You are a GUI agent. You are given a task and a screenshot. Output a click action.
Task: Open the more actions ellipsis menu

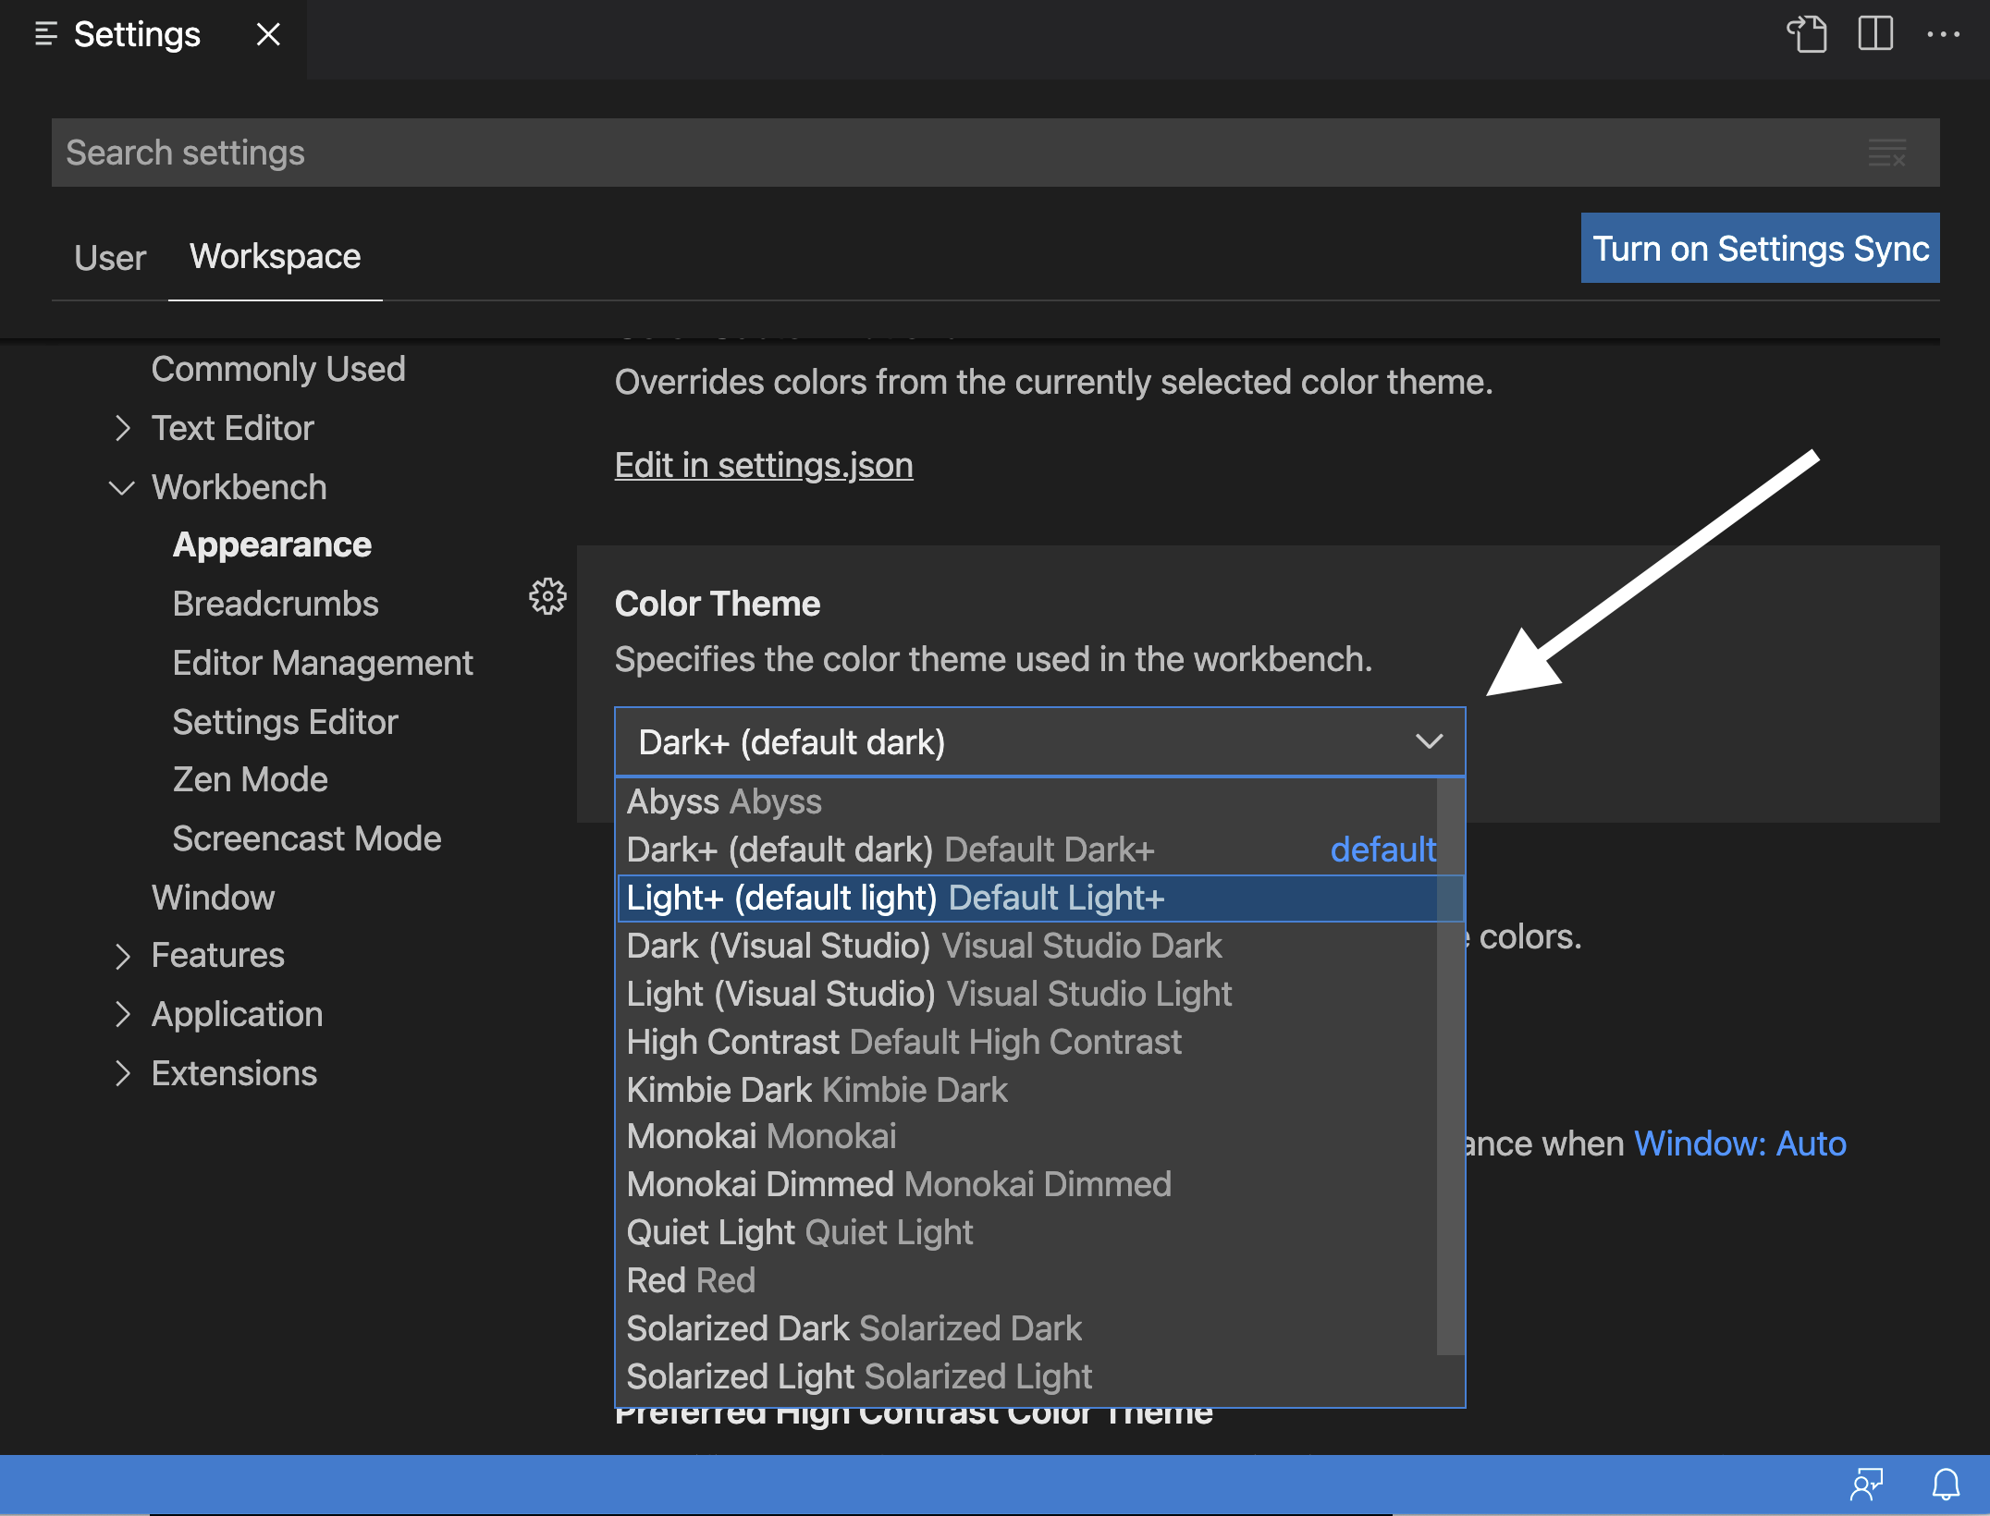[1943, 35]
